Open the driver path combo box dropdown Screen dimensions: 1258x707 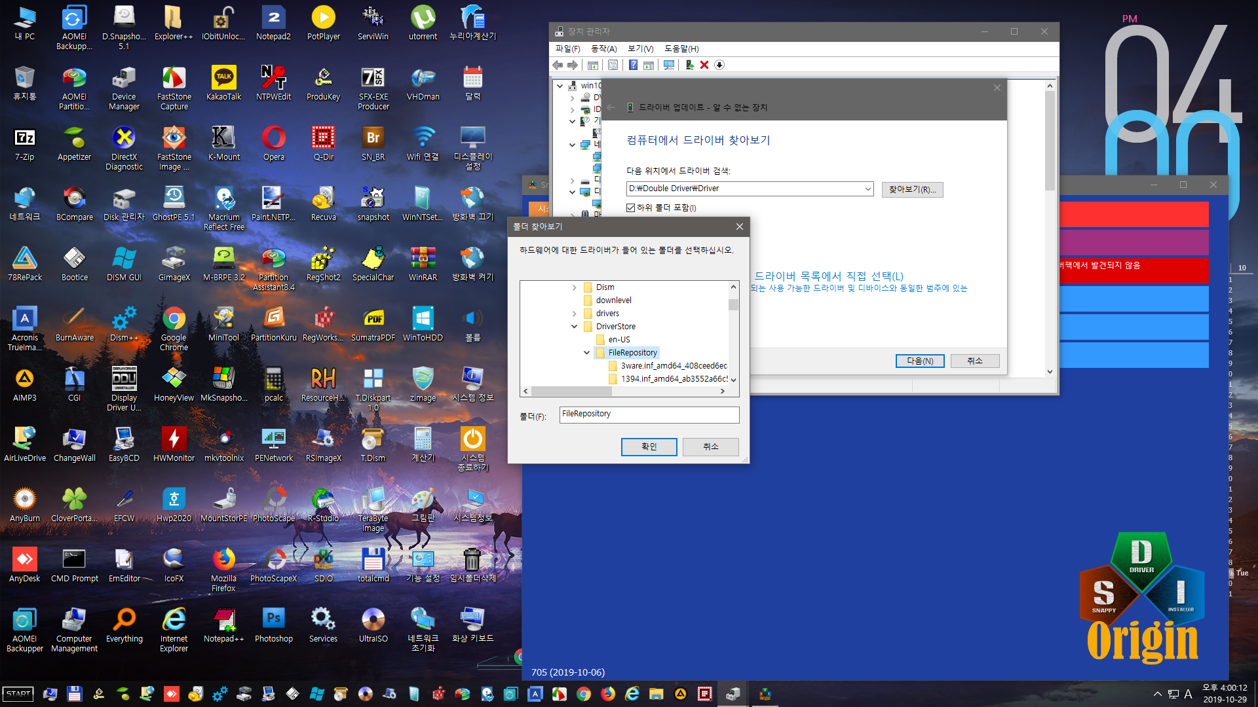coord(867,189)
